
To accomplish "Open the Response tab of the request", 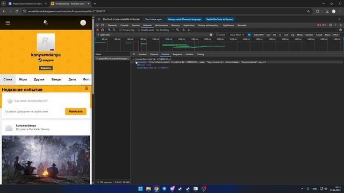I will pyautogui.click(x=177, y=54).
